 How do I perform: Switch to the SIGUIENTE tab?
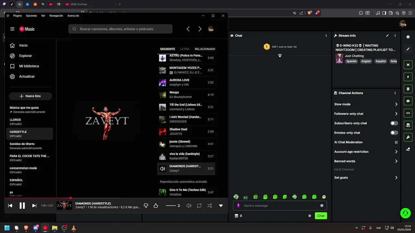pyautogui.click(x=167, y=49)
